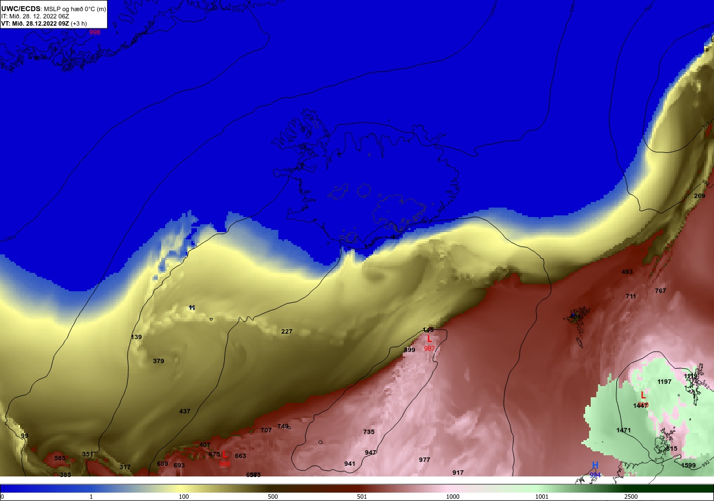Click the height value 1471
Image resolution: width=714 pixels, height=501 pixels.
tap(624, 430)
